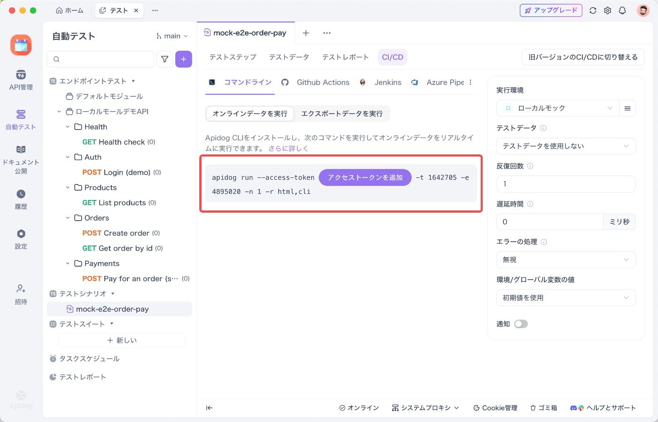Open the tab bar more options ellipsis
Screen dimensions: 658x422
coord(327,33)
